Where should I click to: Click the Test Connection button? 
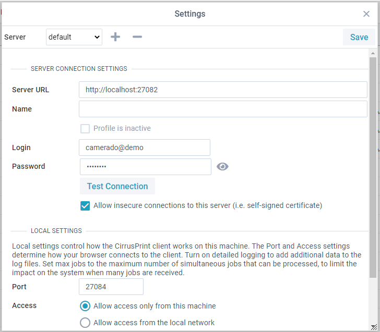tap(117, 186)
